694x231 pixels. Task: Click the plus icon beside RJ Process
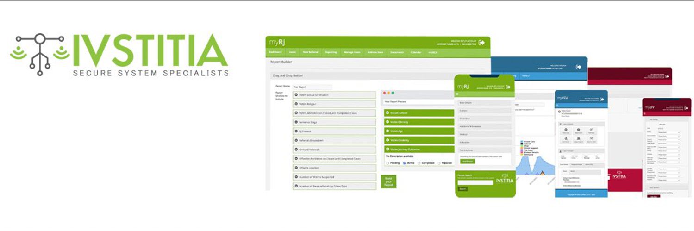tap(296, 131)
